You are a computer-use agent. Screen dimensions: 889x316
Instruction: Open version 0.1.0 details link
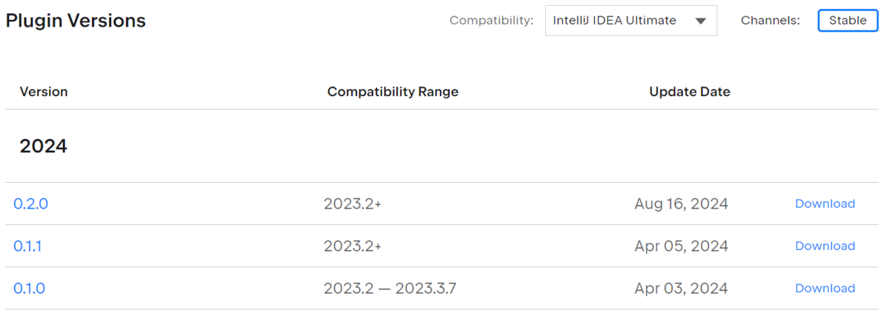pos(29,288)
